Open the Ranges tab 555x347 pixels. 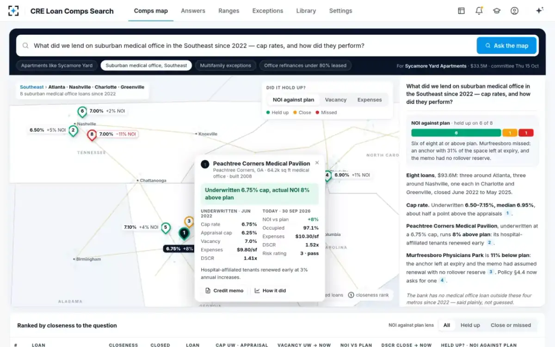coord(228,11)
